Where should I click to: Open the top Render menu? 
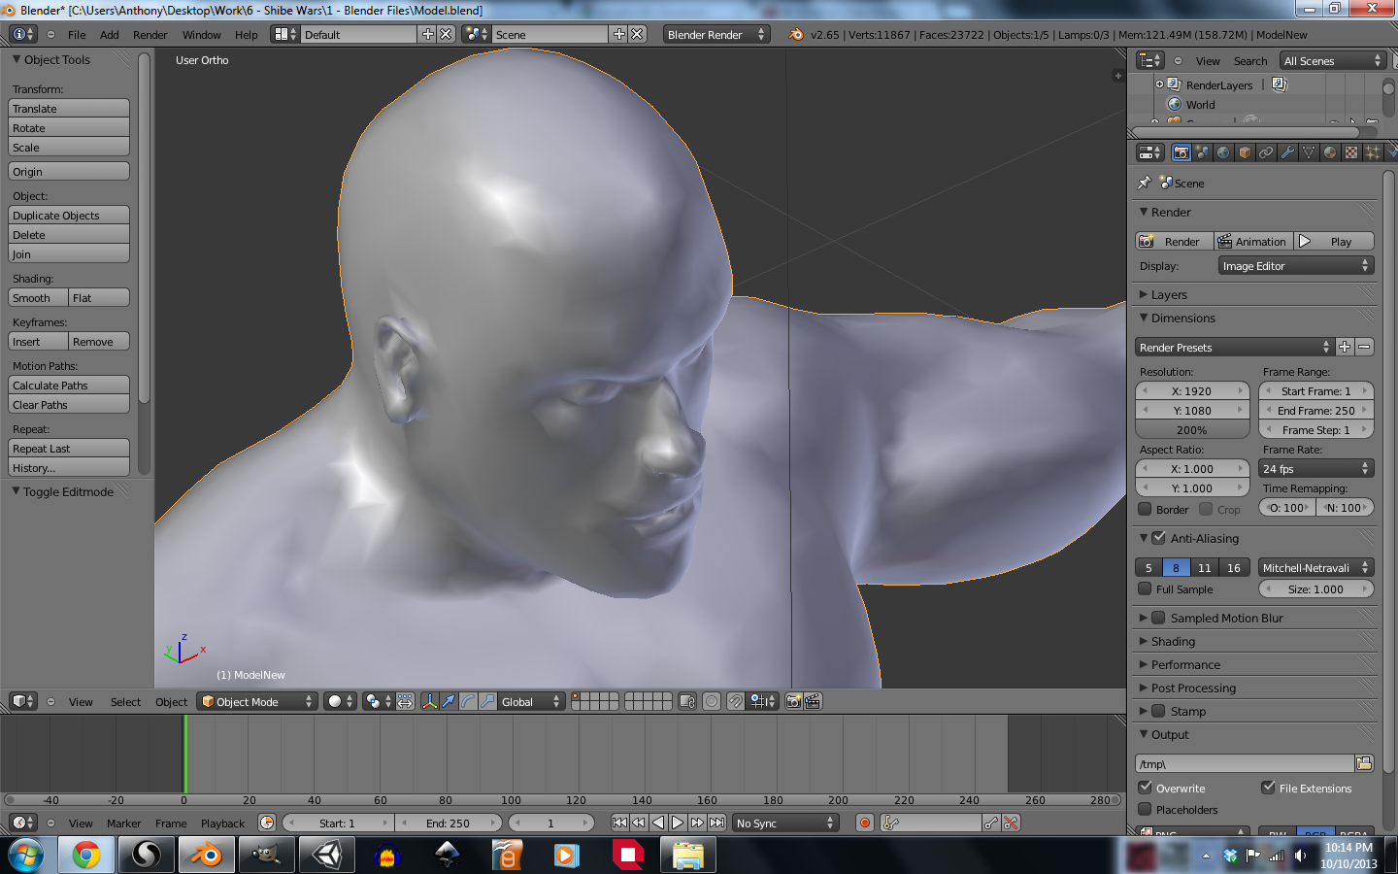point(150,35)
